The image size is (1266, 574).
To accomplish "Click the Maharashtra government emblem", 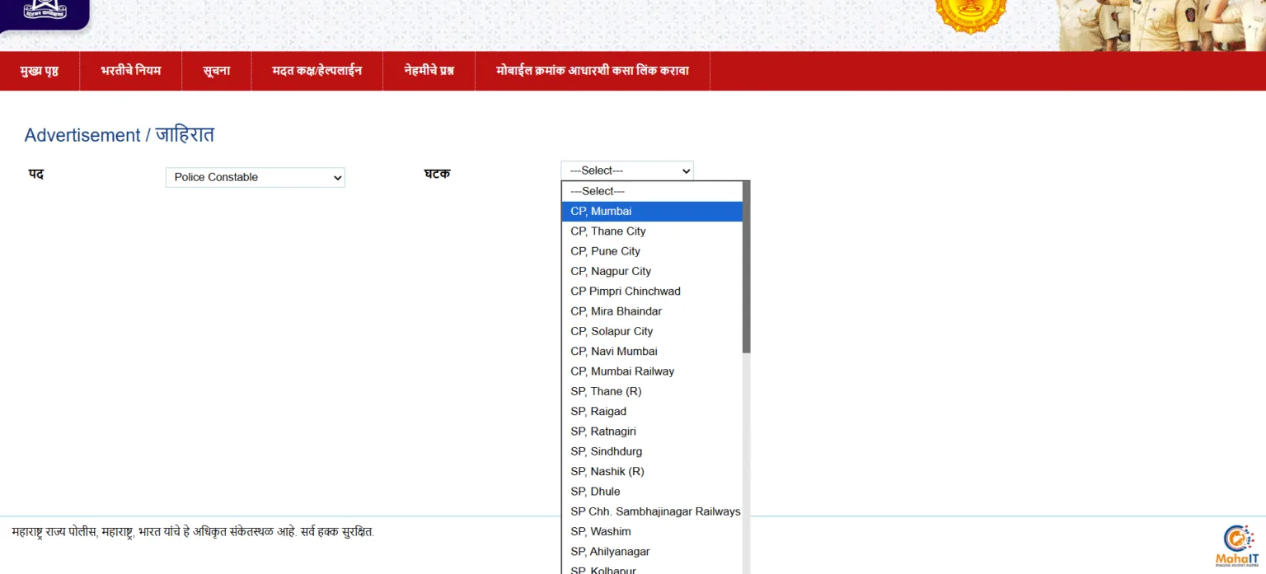I will click(970, 15).
